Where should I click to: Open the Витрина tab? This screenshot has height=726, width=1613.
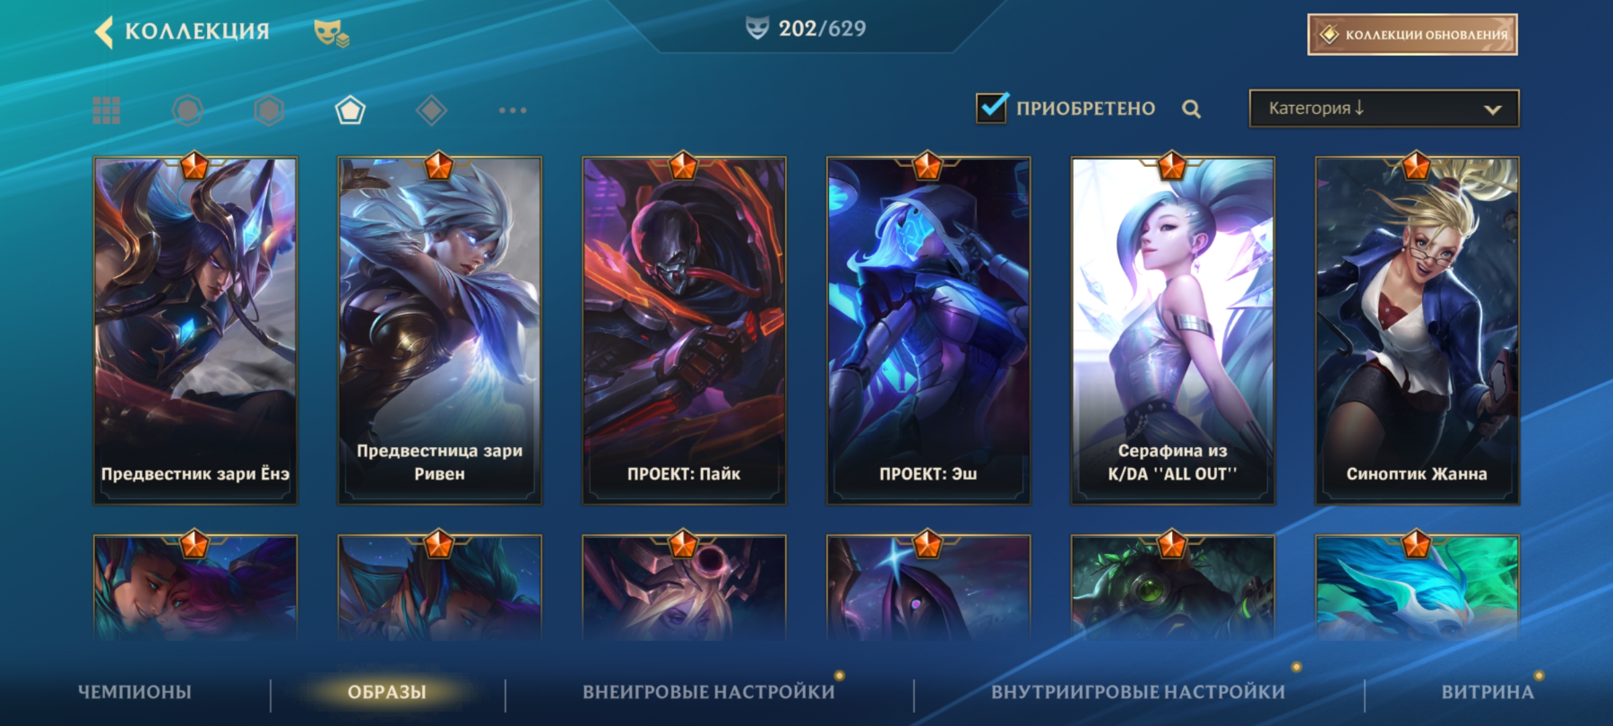(x=1487, y=692)
